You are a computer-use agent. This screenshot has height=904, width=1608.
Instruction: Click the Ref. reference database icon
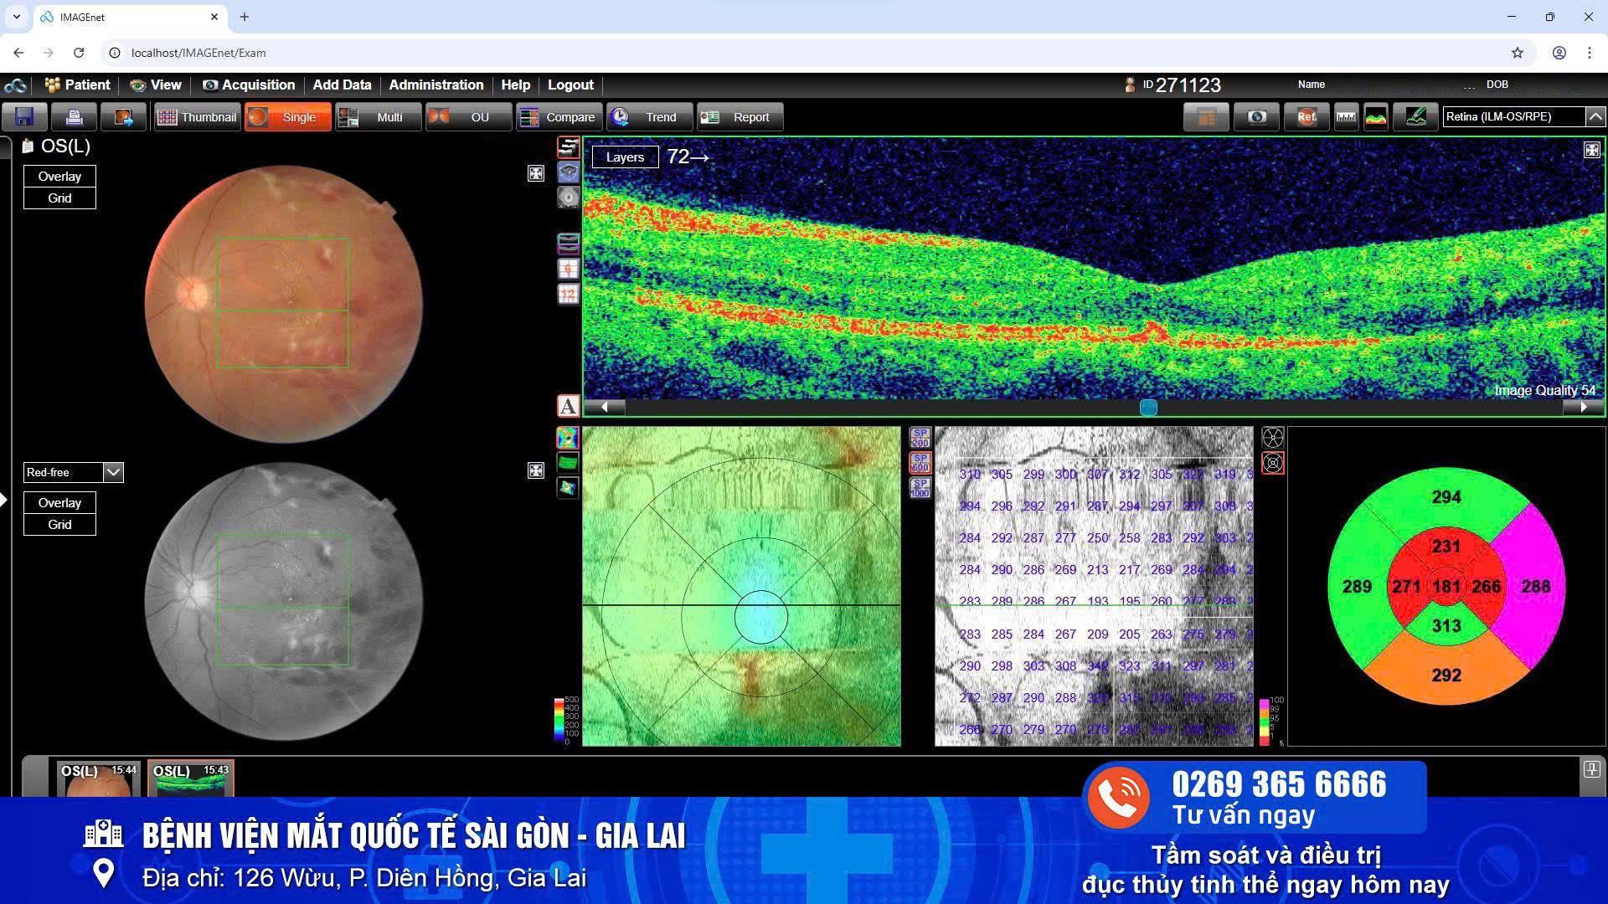(1306, 117)
